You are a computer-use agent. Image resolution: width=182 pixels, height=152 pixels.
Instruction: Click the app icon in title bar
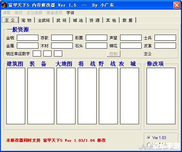[x=4, y=5]
